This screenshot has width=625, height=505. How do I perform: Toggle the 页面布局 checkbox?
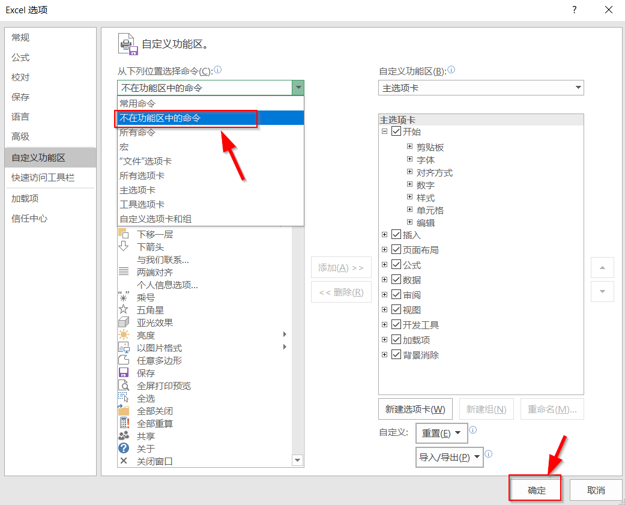point(396,250)
